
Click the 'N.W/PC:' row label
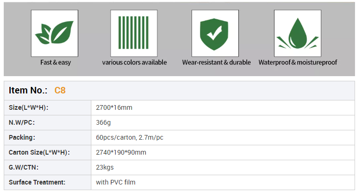(22, 122)
